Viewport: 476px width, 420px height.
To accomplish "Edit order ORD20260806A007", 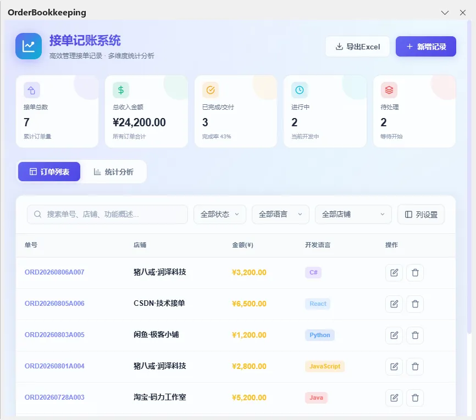I will click(x=394, y=273).
